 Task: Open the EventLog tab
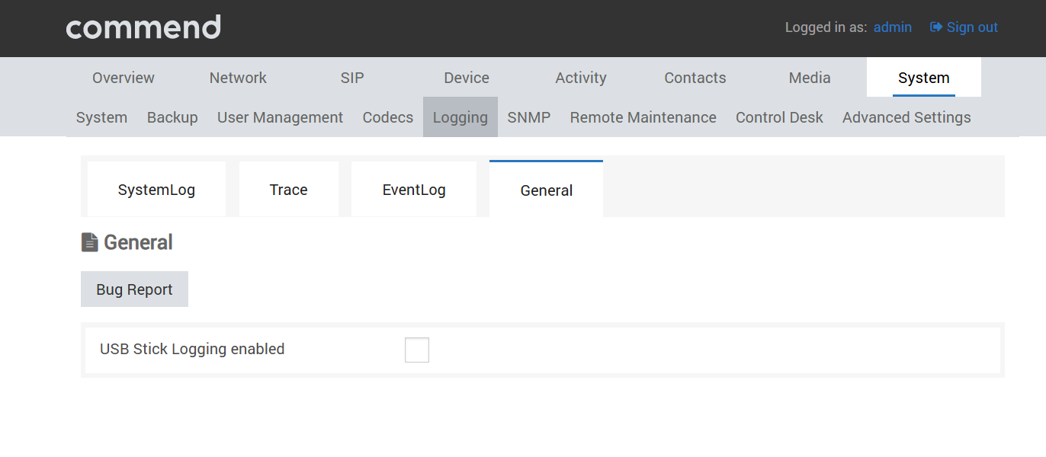coord(414,190)
